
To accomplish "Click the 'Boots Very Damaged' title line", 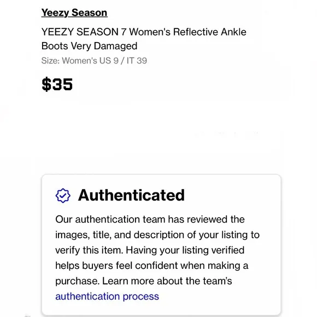I will (x=89, y=46).
